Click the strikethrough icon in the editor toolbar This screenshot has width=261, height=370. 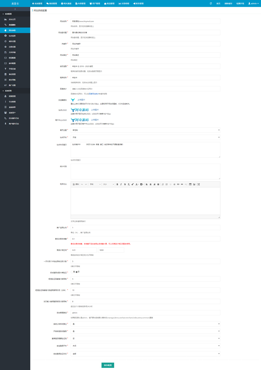[124, 184]
